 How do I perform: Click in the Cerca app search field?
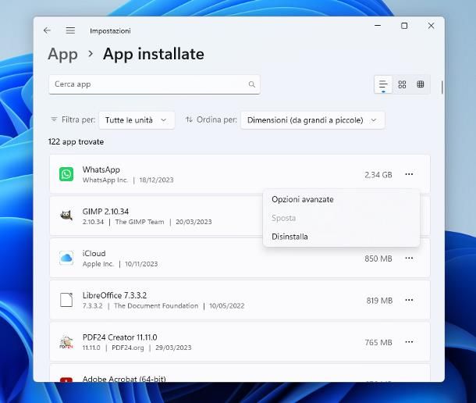pyautogui.click(x=155, y=84)
